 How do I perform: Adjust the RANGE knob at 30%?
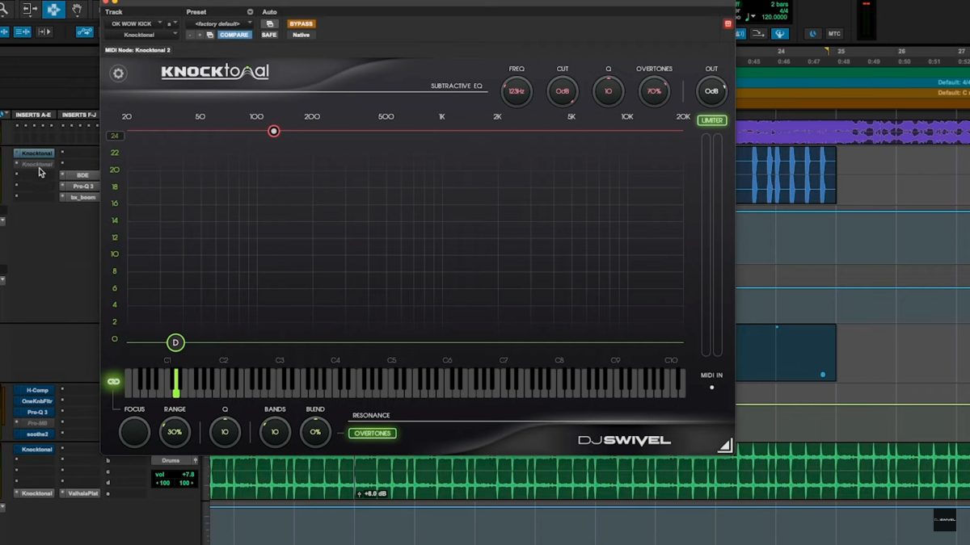[x=175, y=432]
